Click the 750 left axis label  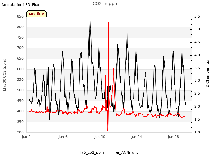pos(20,37)
